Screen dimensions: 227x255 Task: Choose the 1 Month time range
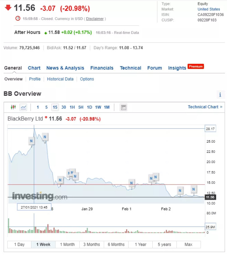67,245
